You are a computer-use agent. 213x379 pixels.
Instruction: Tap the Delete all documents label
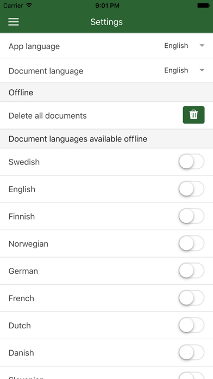[47, 116]
